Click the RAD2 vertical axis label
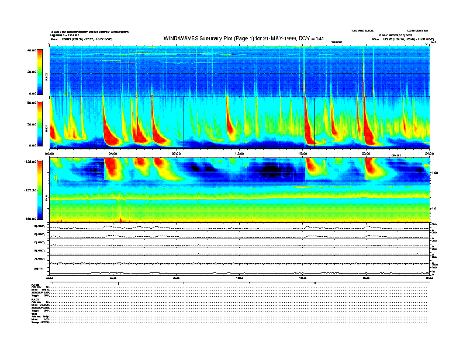This screenshot has height=357, width=463. coord(46,78)
